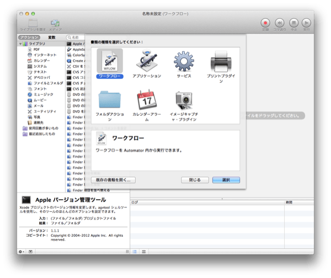This screenshot has width=331, height=278.
Task: Switch to the アクション tab
Action: tap(29, 38)
